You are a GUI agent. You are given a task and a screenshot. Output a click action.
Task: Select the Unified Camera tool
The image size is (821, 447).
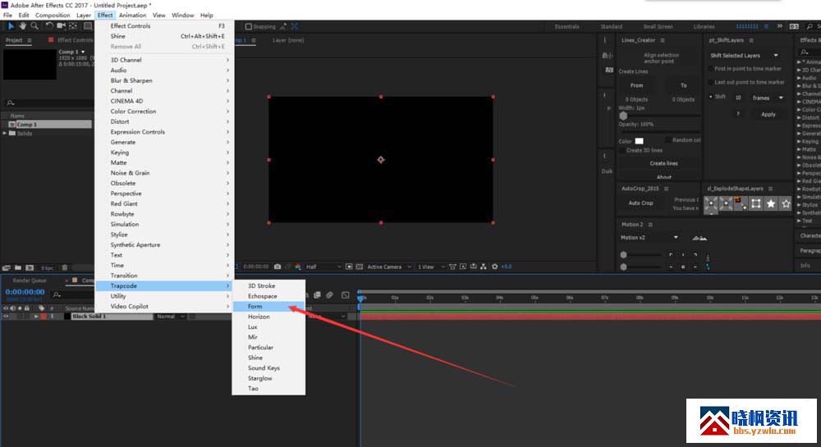pyautogui.click(x=62, y=25)
